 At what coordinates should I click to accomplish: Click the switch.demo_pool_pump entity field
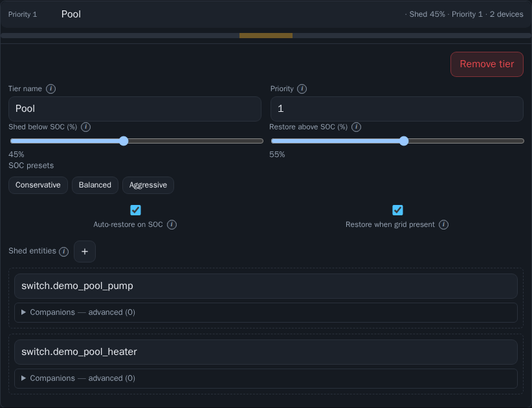point(265,286)
